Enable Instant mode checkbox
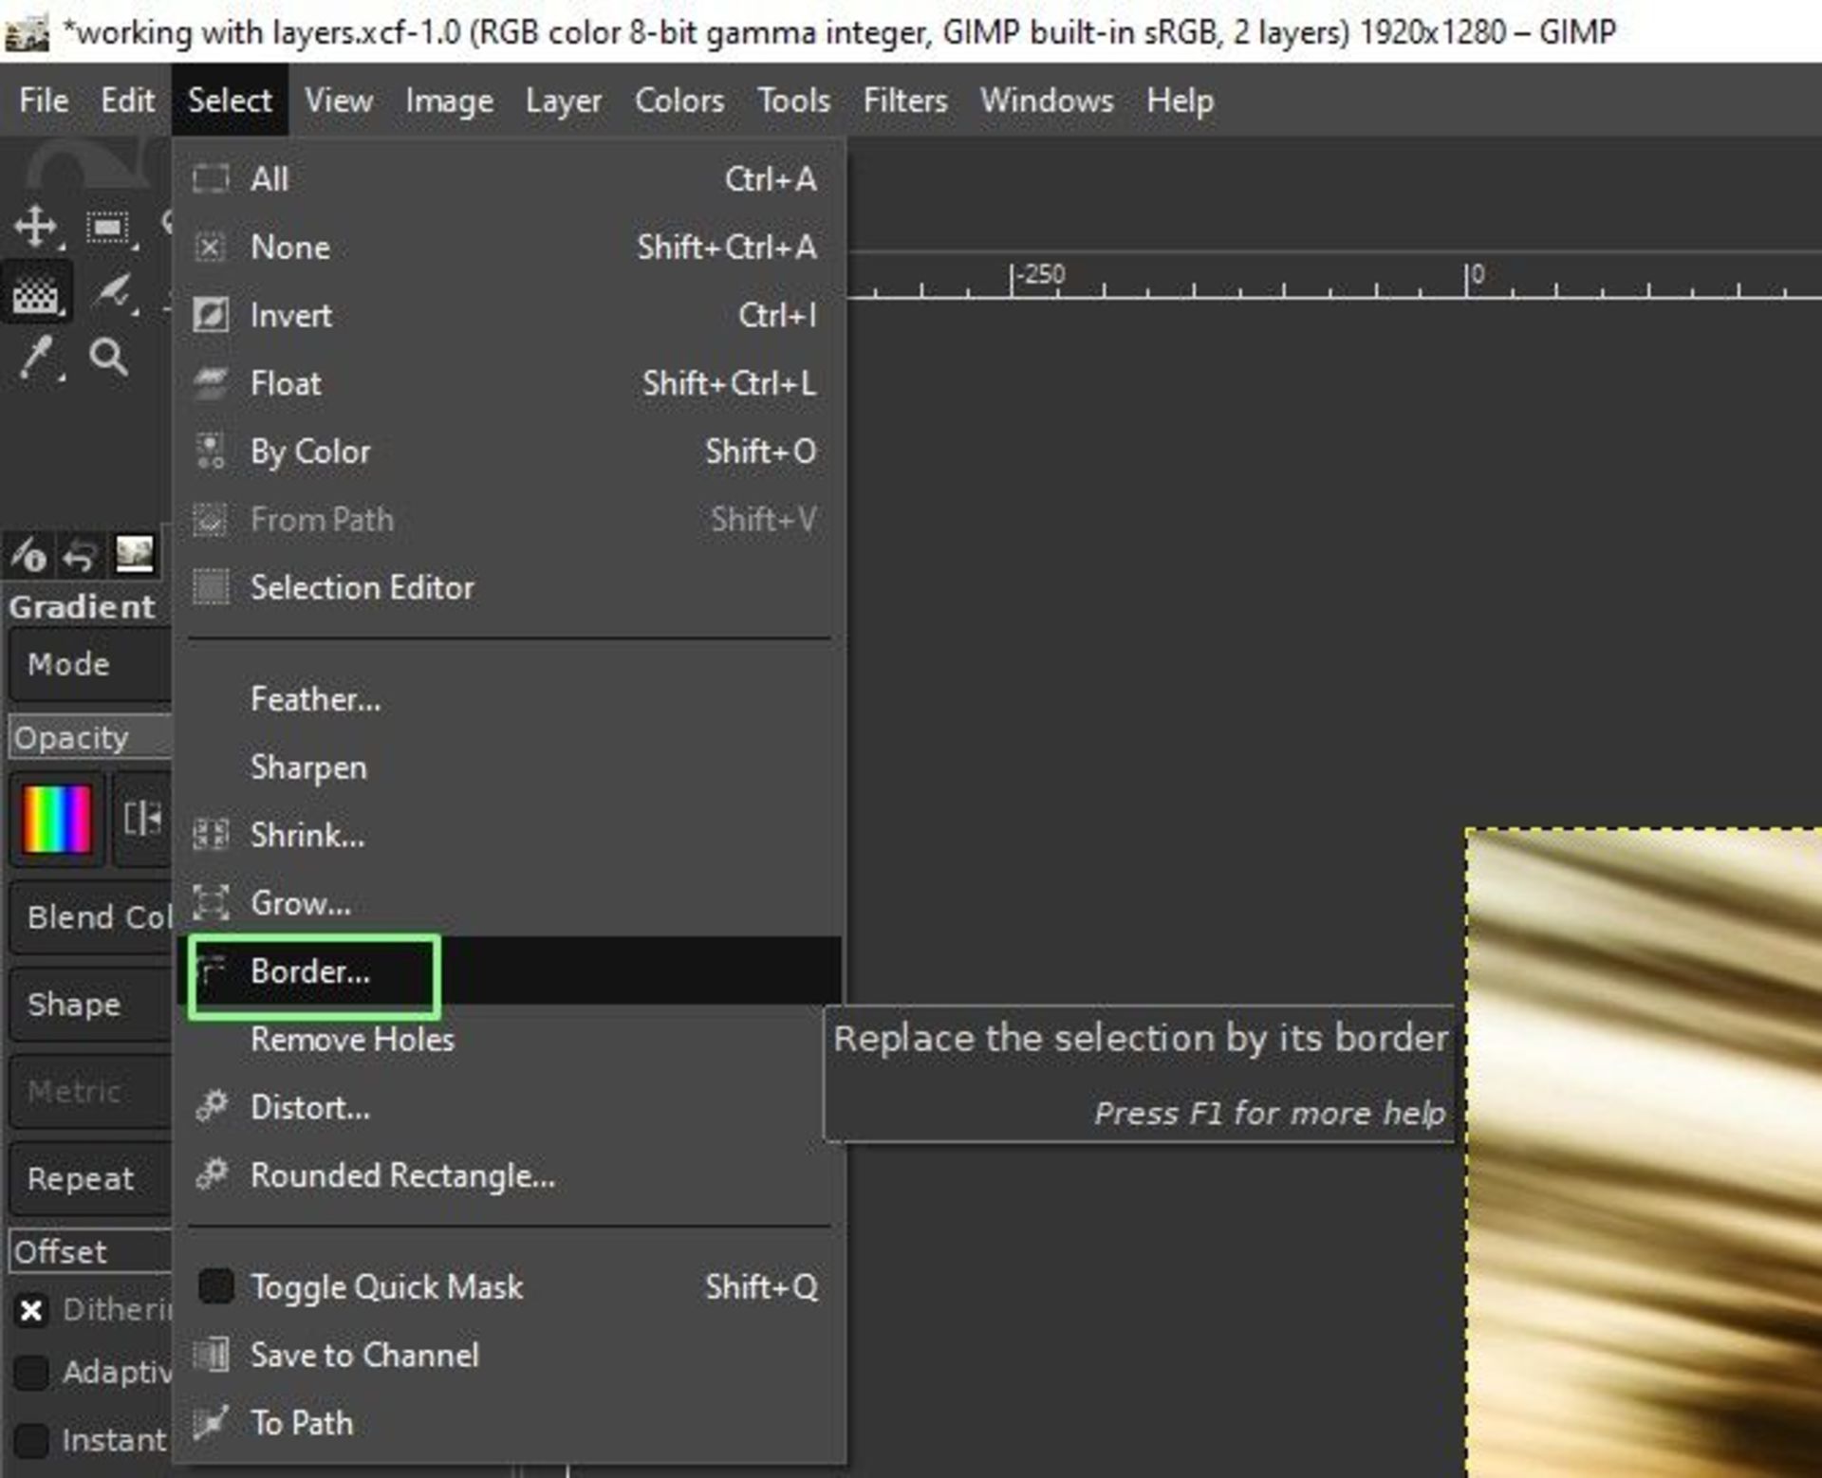 (31, 1439)
